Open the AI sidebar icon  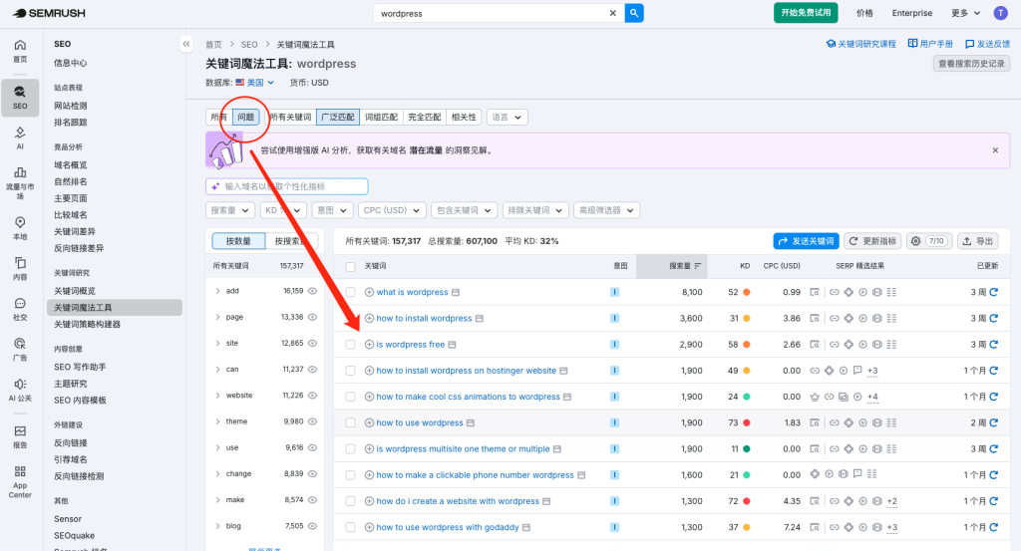point(20,138)
